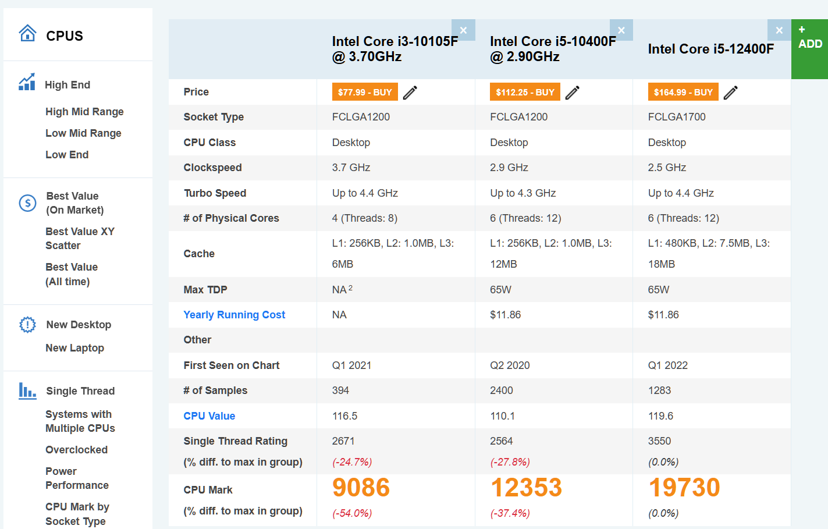Buy i3-10105F at $77.99
828x529 pixels.
coord(365,92)
